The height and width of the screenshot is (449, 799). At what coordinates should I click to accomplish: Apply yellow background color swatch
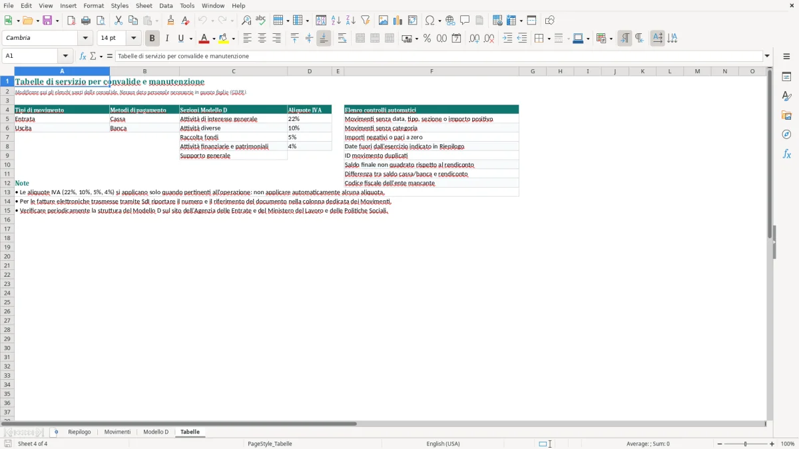[224, 39]
